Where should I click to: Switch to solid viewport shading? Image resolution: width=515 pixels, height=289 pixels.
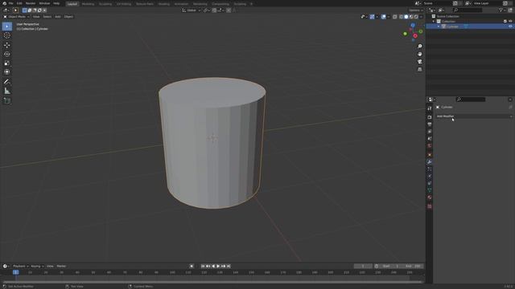tap(406, 17)
